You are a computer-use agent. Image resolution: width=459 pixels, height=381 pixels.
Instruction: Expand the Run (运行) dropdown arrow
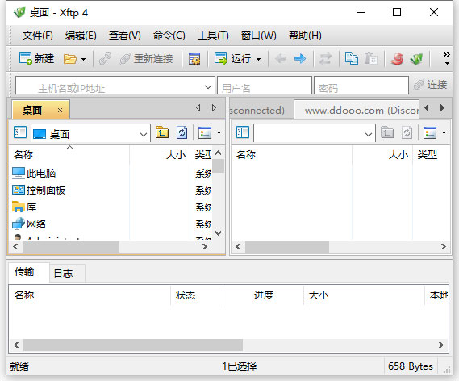[258, 59]
